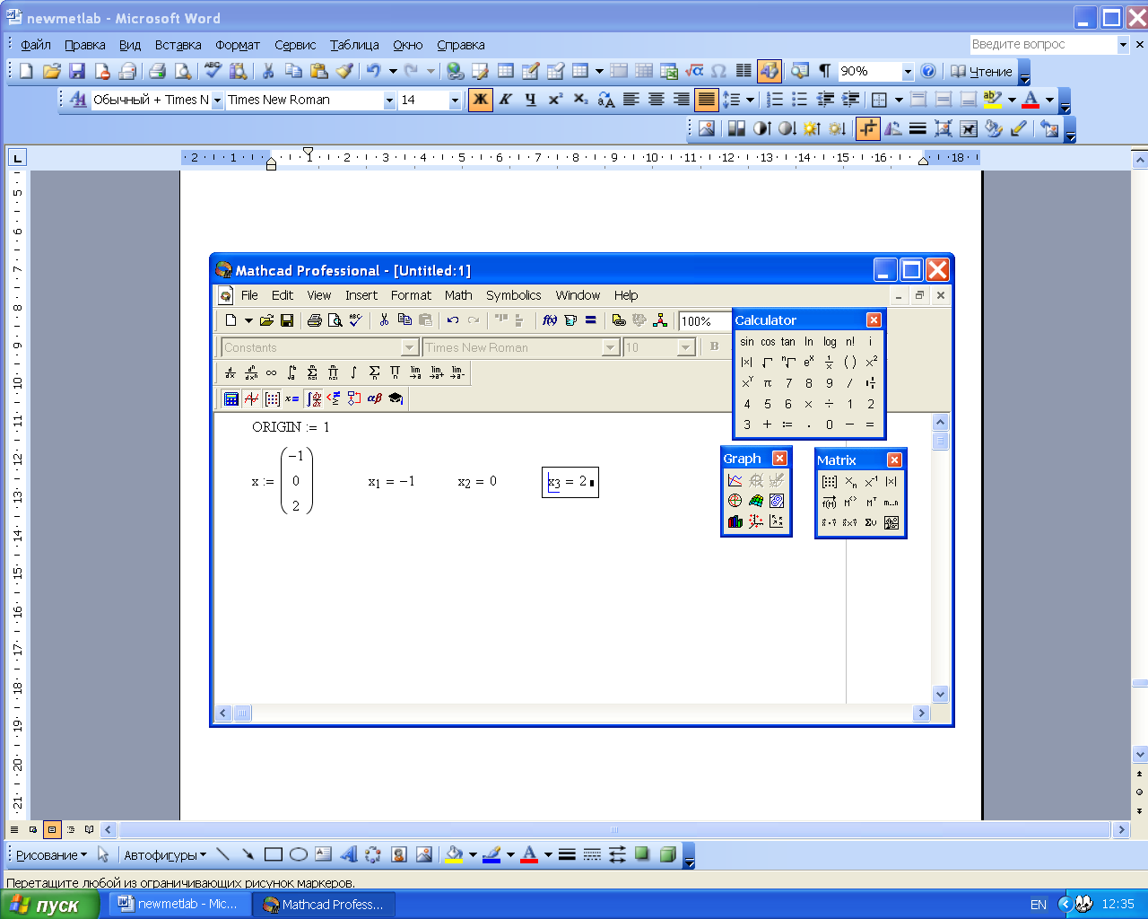Increase picture contrast
This screenshot has height=919, width=1148.
pyautogui.click(x=761, y=128)
